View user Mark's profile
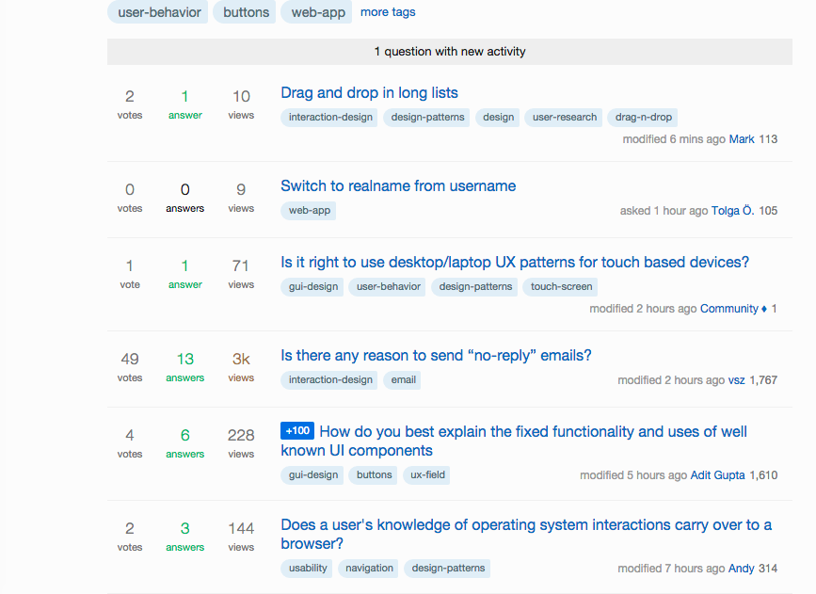816x594 pixels. 742,139
